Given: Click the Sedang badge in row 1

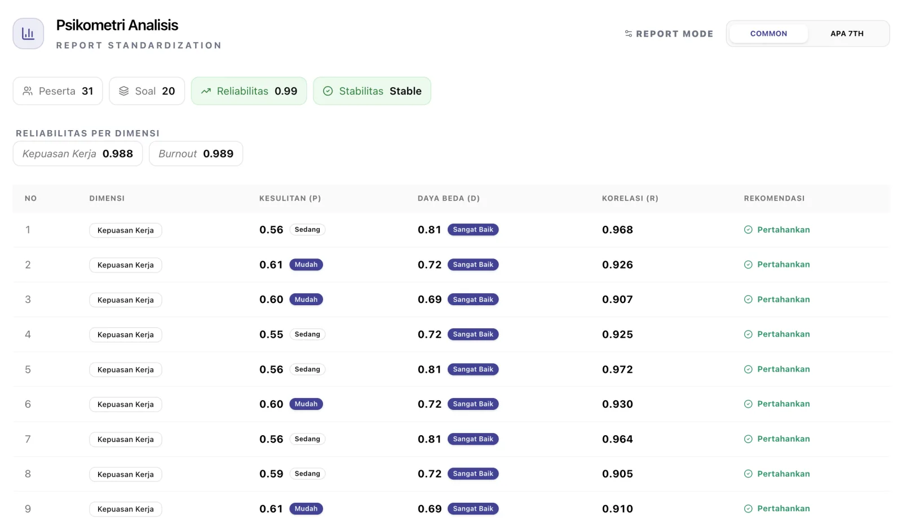Looking at the screenshot, I should click(307, 230).
